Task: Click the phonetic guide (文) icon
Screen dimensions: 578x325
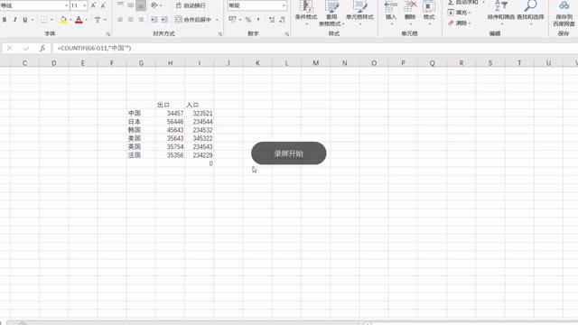Action: tap(97, 20)
